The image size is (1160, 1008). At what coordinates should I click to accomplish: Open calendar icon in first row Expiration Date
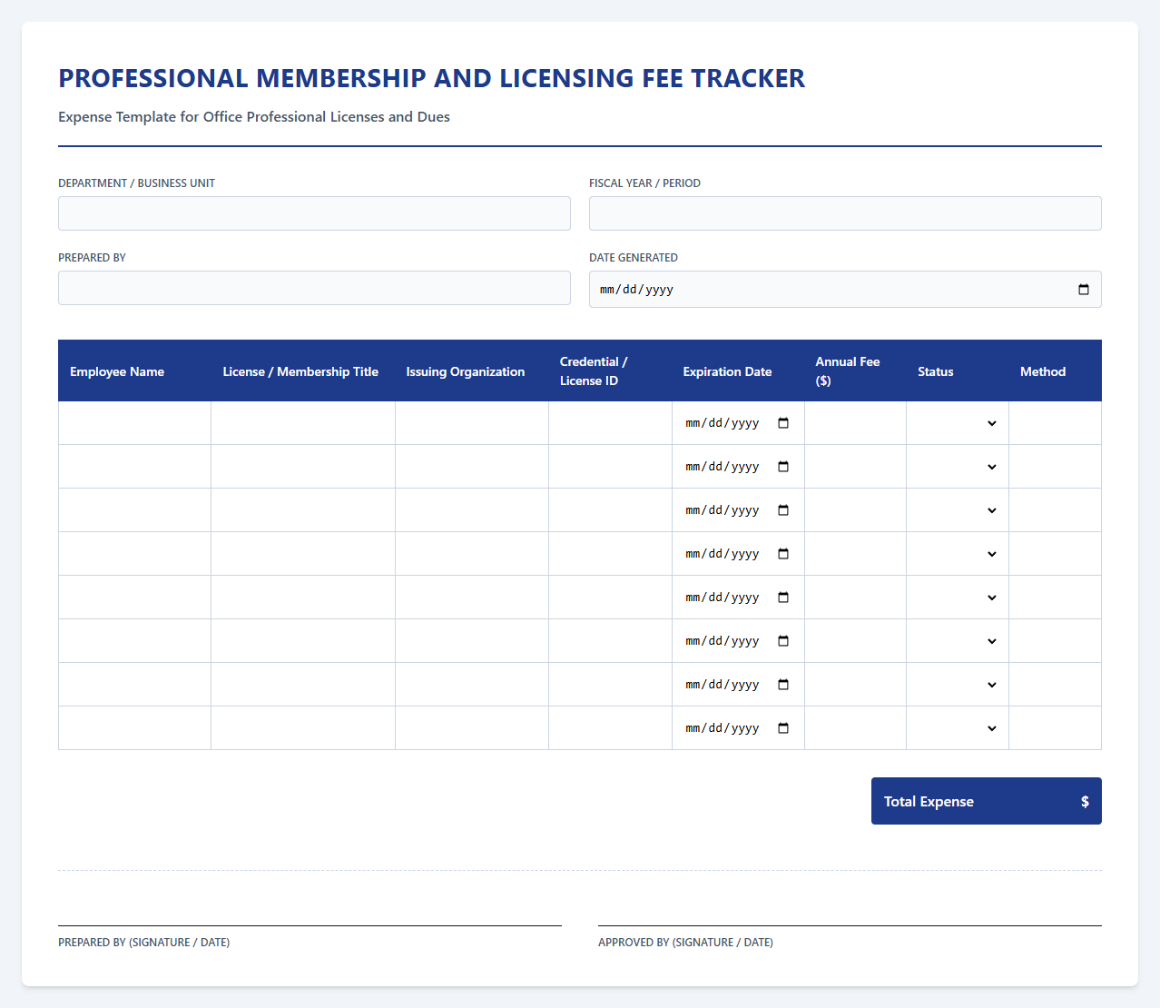coord(784,423)
